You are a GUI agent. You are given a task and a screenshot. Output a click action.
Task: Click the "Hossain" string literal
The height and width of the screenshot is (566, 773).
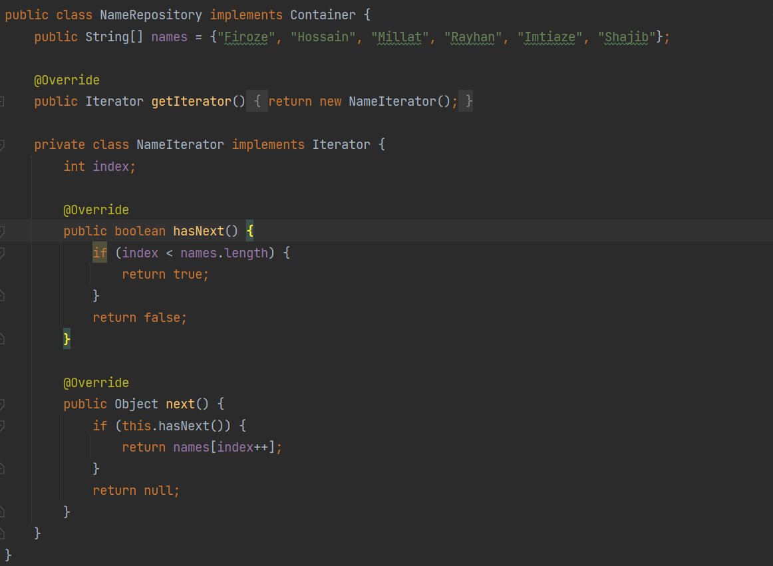323,37
